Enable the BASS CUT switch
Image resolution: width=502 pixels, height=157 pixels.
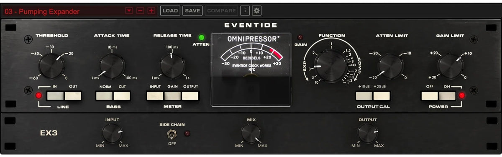(x=122, y=95)
